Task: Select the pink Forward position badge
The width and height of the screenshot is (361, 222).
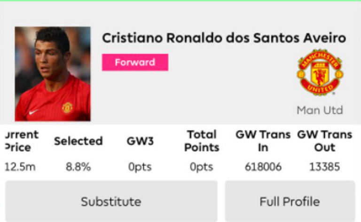Action: [135, 63]
